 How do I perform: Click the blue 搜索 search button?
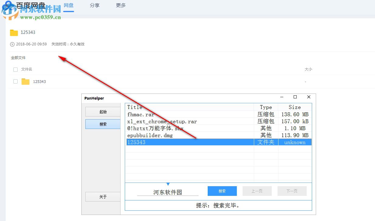tap(222, 191)
